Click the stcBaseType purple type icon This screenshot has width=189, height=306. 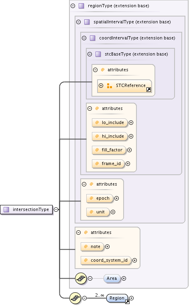pos(98,54)
